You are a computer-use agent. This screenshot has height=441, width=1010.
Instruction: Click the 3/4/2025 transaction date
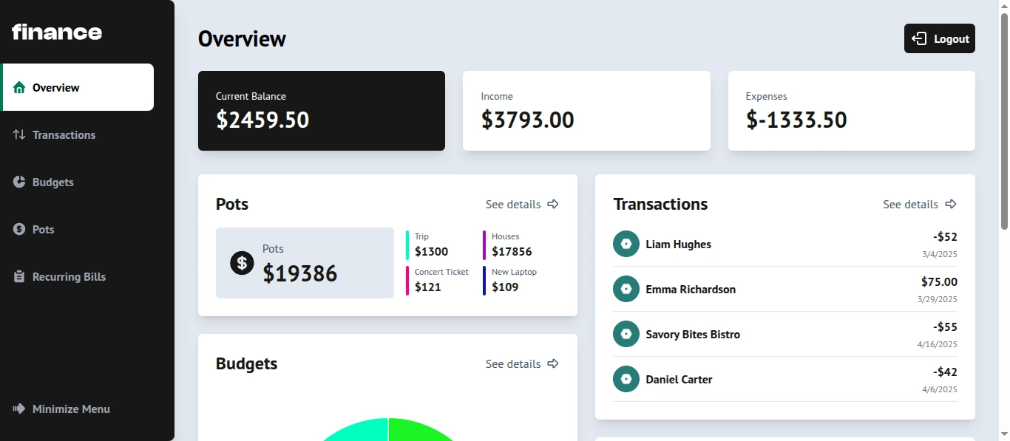coord(940,254)
